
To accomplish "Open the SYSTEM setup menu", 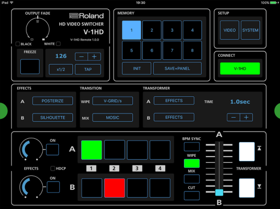I will click(x=250, y=30).
